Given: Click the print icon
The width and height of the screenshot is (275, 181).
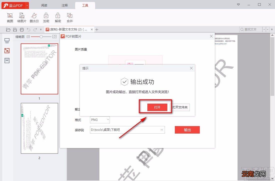Looking at the screenshot, I should click(x=22, y=30).
